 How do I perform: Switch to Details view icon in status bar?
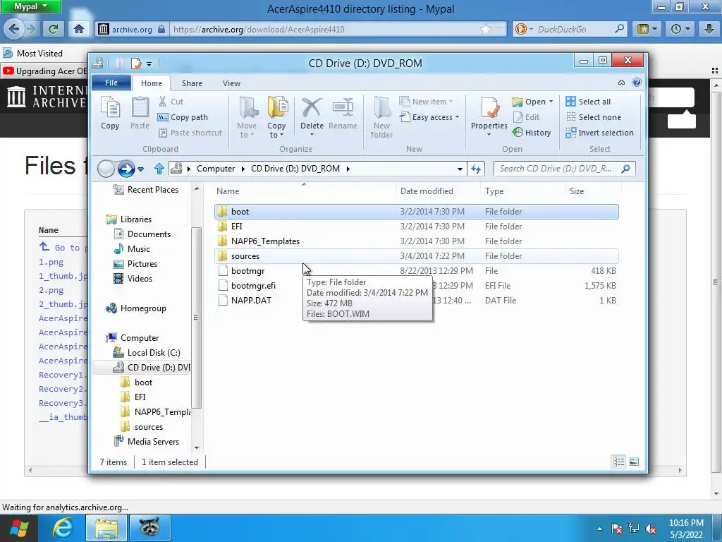point(618,462)
